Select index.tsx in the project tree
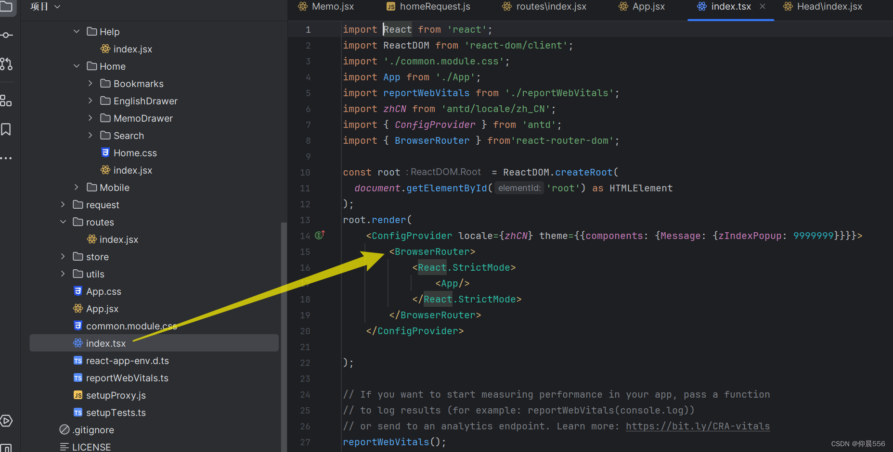 (154, 343)
